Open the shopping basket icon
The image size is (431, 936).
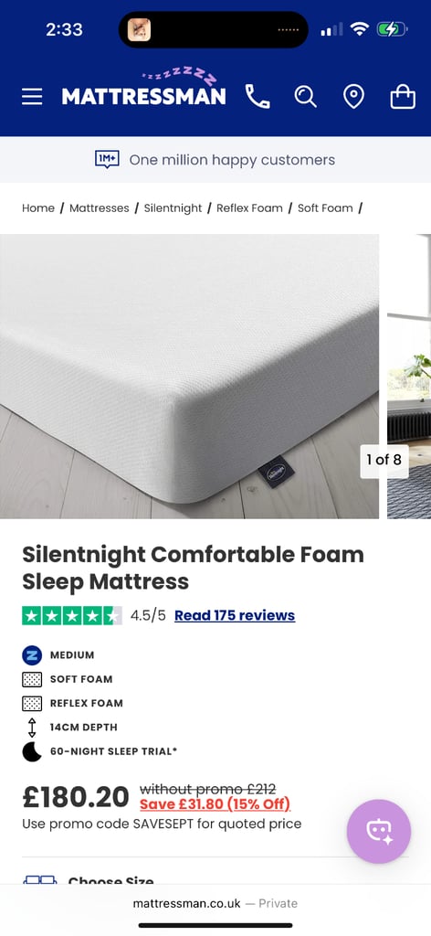coord(403,97)
